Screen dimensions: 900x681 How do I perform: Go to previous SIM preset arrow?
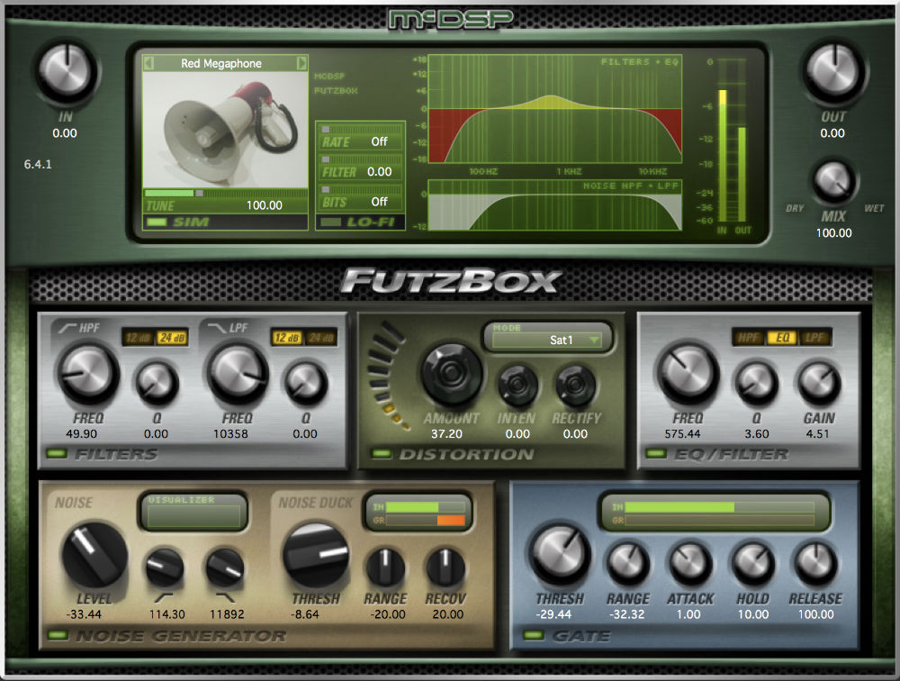(x=148, y=63)
